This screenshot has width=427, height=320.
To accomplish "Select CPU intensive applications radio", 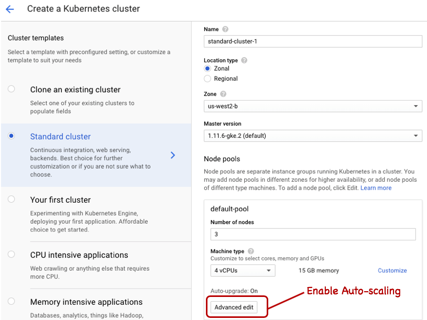I will click(11, 254).
